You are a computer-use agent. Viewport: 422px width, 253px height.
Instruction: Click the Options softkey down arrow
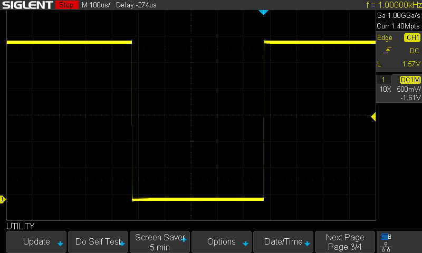pyautogui.click(x=245, y=244)
